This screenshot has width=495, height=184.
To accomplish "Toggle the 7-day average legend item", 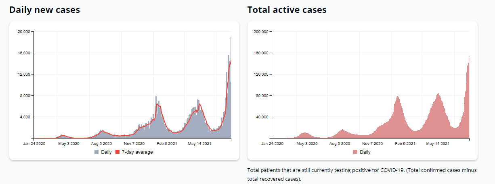I will 134,152.
